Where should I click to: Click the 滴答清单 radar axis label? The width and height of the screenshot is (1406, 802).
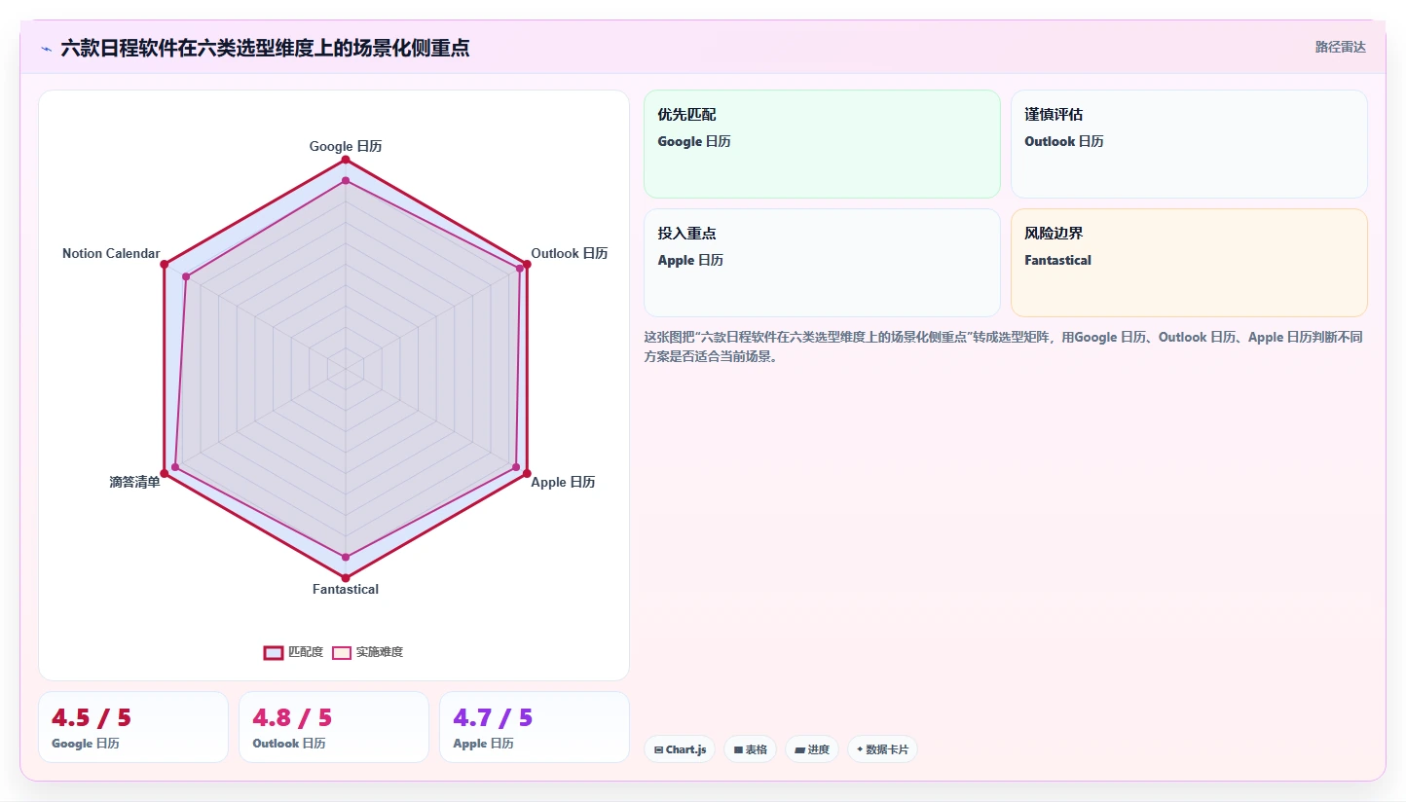(x=134, y=482)
